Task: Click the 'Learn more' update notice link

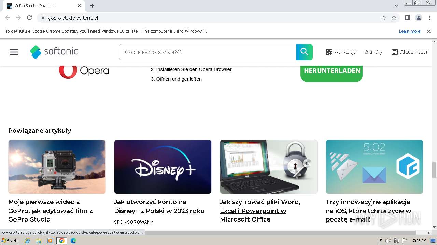Action: click(x=410, y=31)
